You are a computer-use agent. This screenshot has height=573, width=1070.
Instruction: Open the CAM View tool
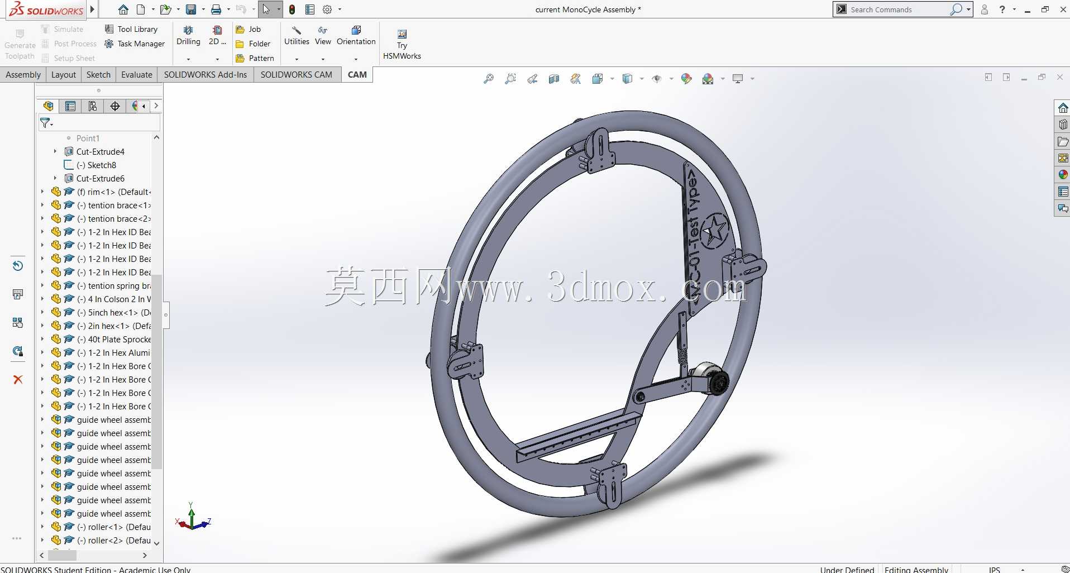pyautogui.click(x=323, y=35)
